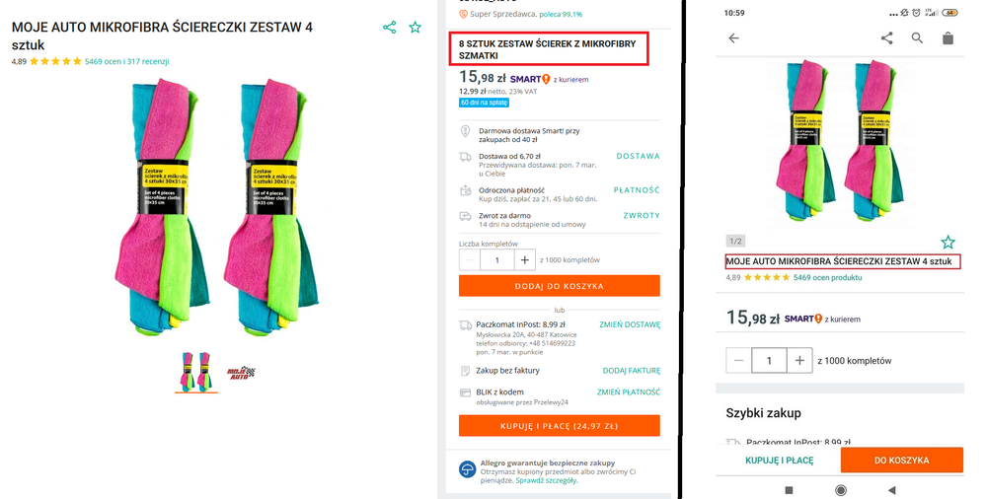Tap the share icon in mobile header
Screen dimensions: 986x499
886,38
